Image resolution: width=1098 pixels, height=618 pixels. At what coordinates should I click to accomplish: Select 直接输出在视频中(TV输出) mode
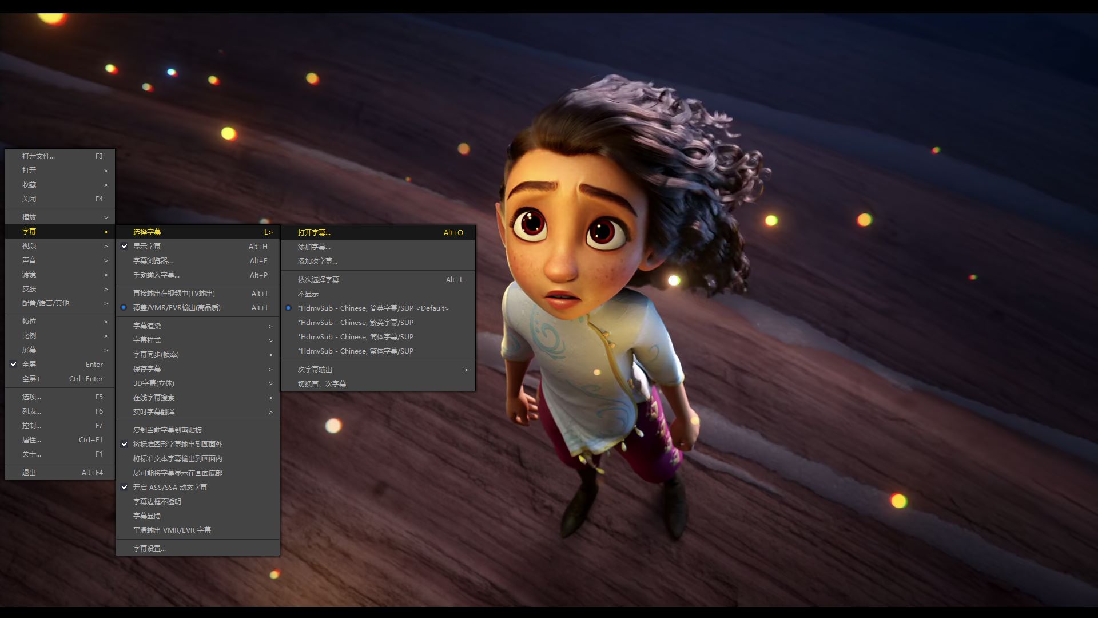coord(174,293)
